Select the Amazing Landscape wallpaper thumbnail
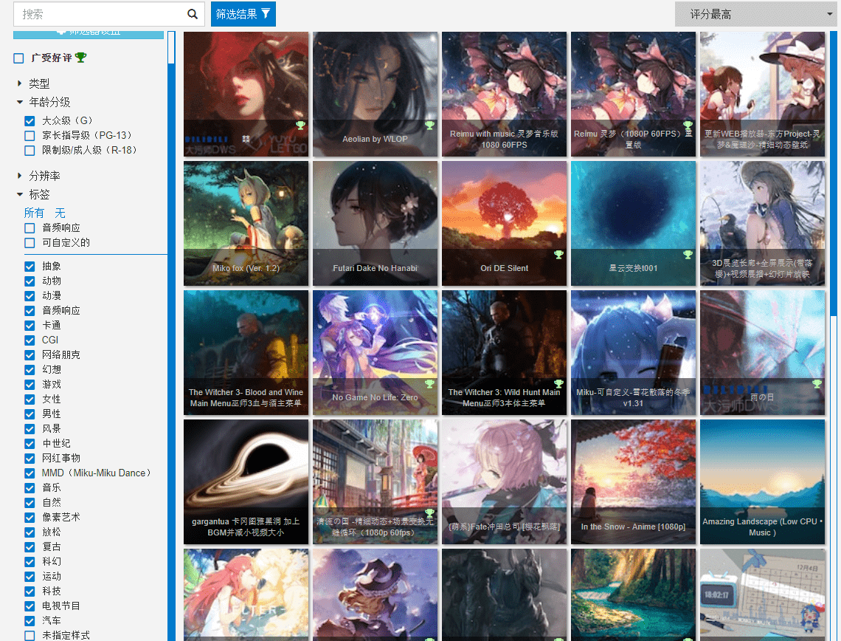841x641 pixels. 762,481
